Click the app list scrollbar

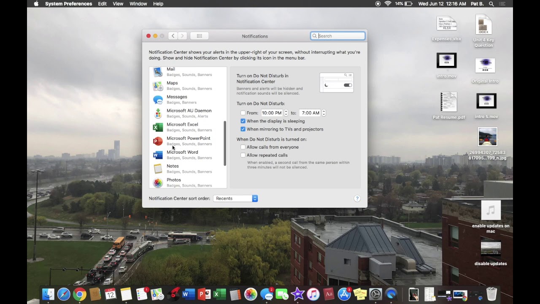(x=225, y=144)
